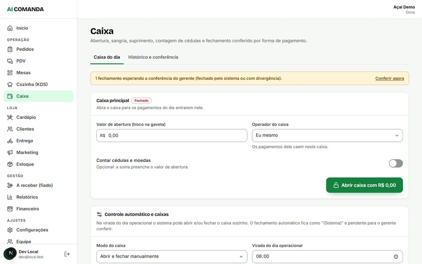Image resolution: width=422 pixels, height=264 pixels.
Task: Click the Caixa principal title
Action: click(x=113, y=101)
